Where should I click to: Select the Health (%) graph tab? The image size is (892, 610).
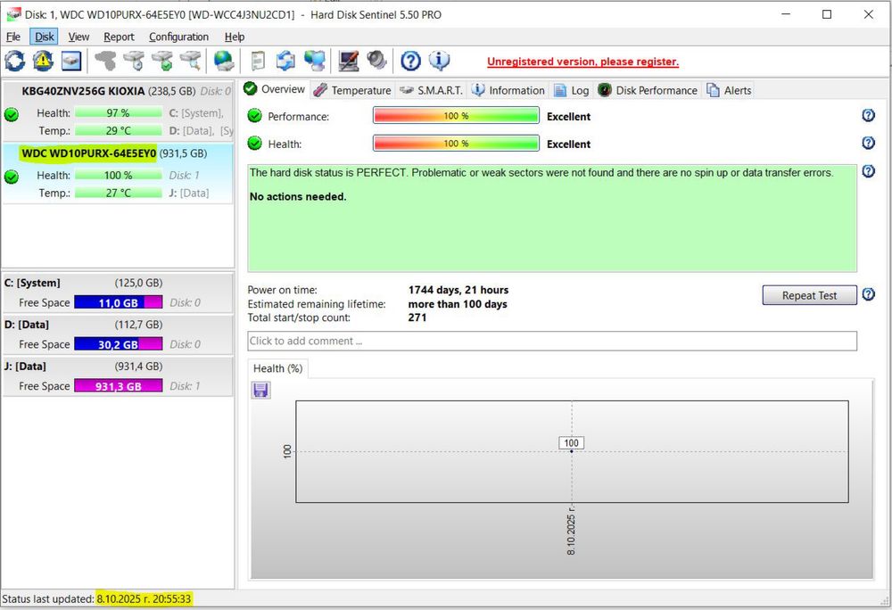click(277, 368)
